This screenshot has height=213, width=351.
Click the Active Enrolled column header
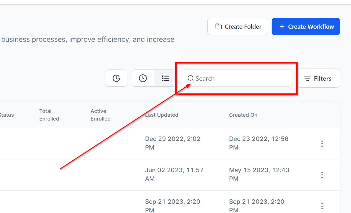(x=100, y=115)
